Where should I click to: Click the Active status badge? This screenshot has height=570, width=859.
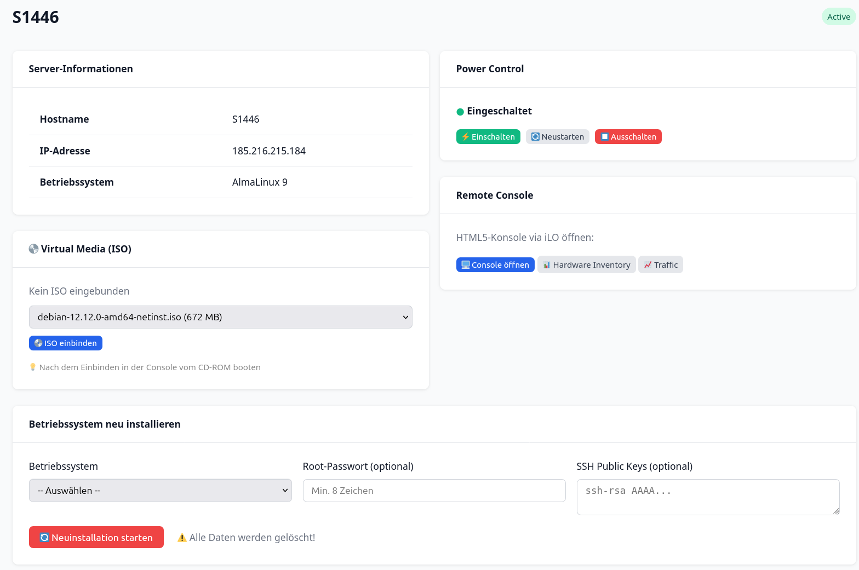[x=838, y=17]
